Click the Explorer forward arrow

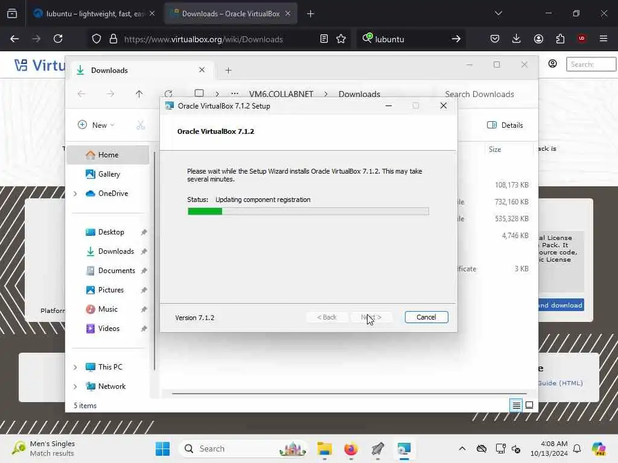110,93
